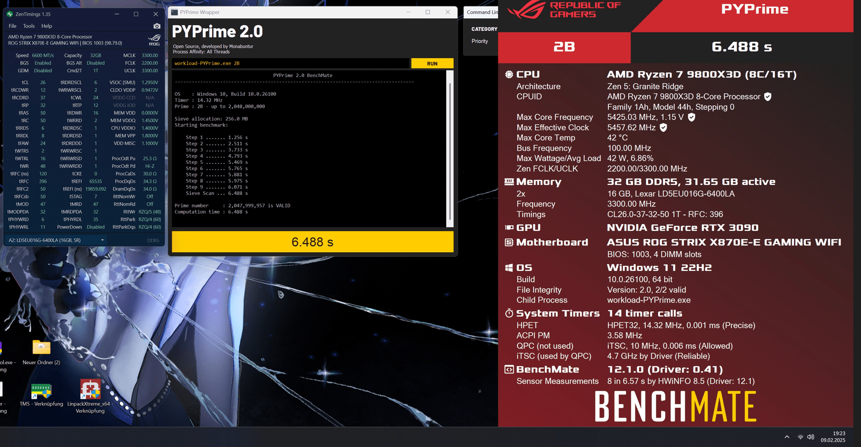Click the workload-PYPrime.exe 2B command field
861x447 pixels.
(291, 63)
